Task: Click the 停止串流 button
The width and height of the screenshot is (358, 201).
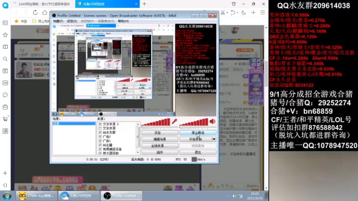Action: coord(198,133)
